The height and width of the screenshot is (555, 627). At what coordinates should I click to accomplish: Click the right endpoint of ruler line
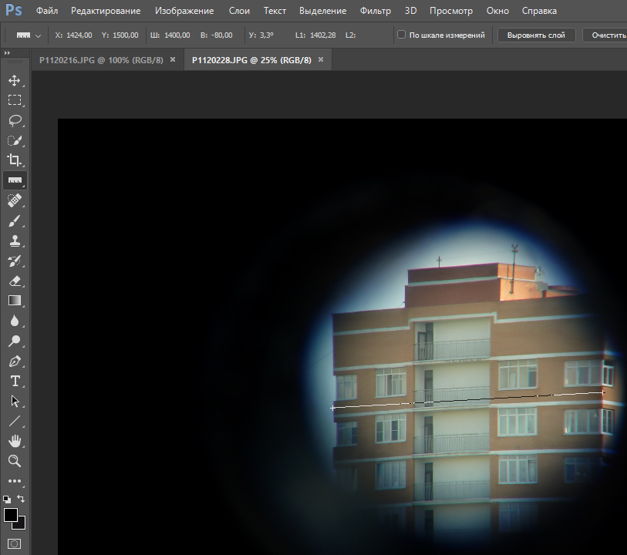(x=603, y=393)
